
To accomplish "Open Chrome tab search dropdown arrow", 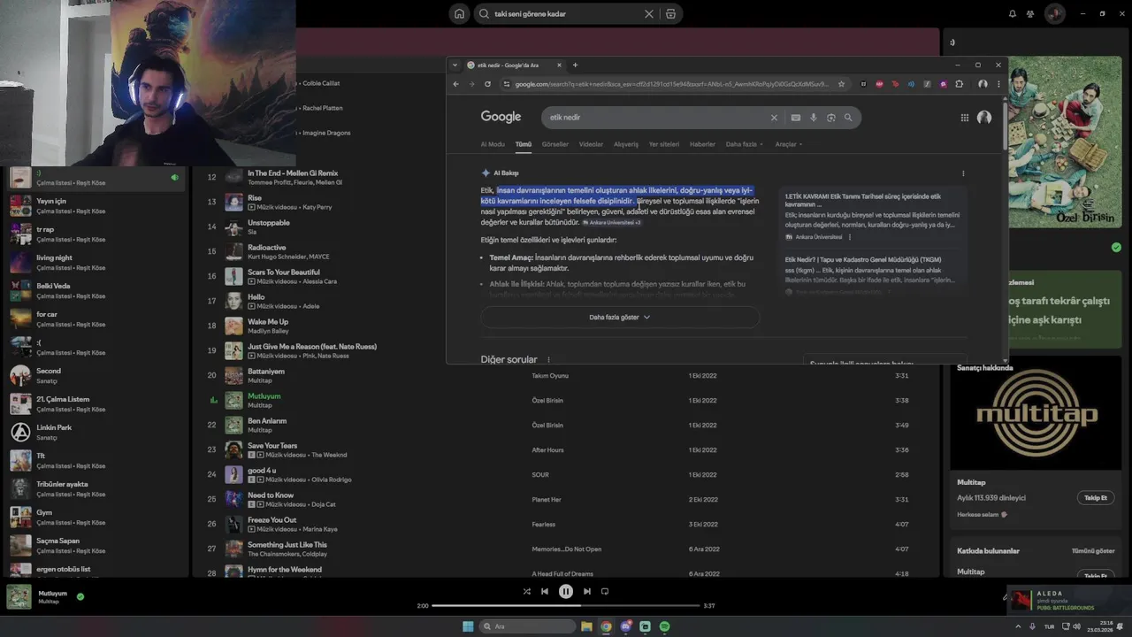I will pyautogui.click(x=455, y=65).
